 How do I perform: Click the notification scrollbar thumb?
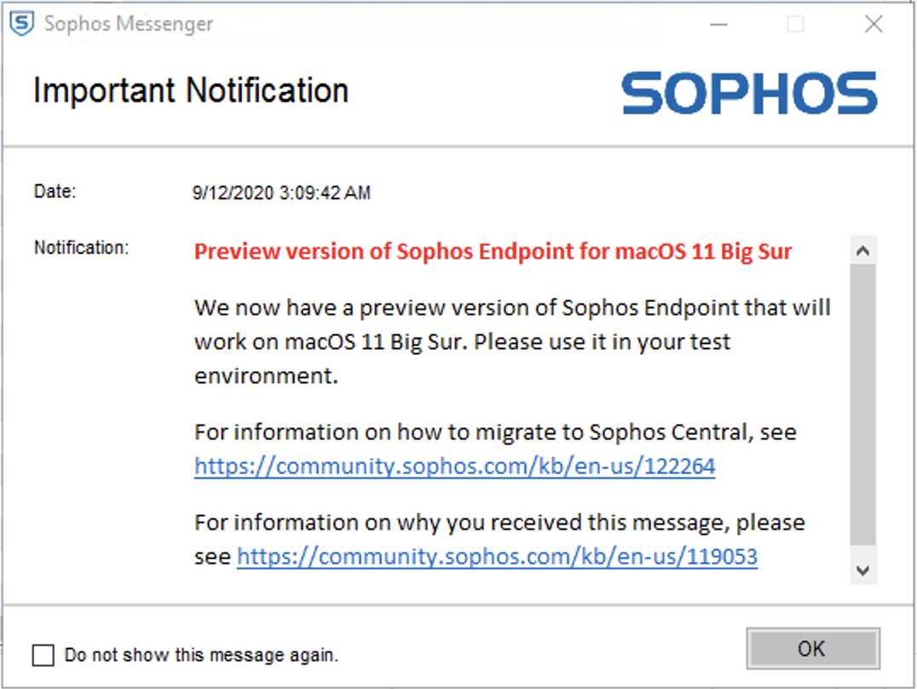(x=862, y=404)
